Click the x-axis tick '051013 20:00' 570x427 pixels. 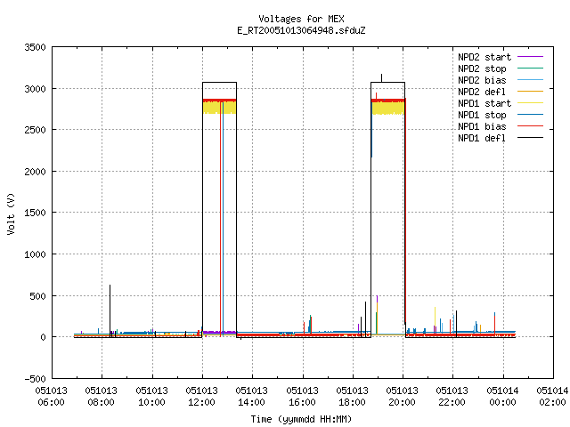403,396
